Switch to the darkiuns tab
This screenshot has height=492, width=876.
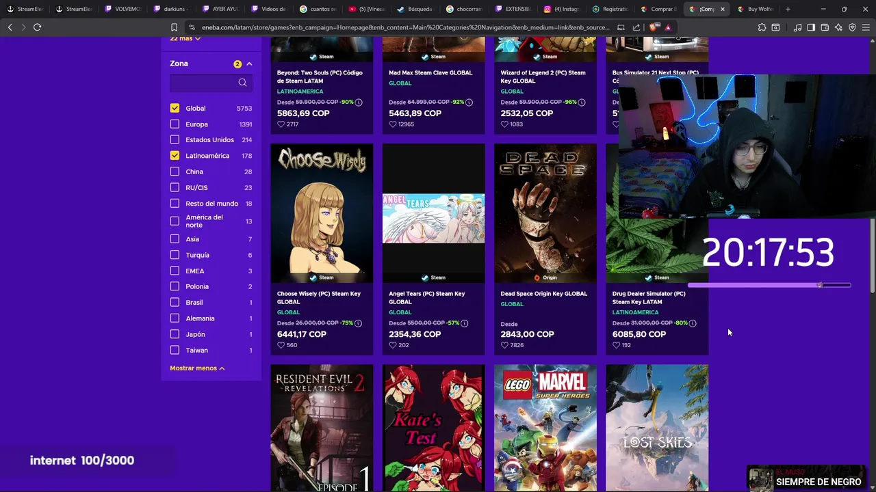171,9
